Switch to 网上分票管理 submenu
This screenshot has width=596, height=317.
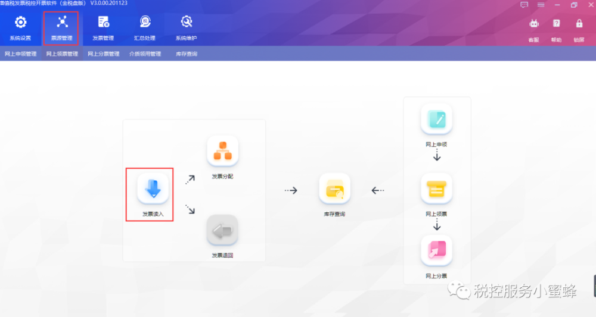click(x=103, y=54)
